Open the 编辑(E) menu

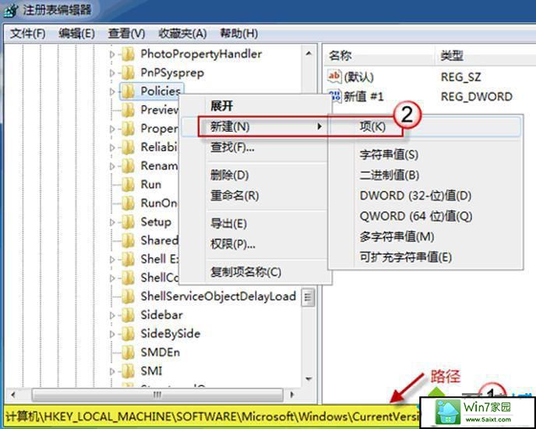pos(76,34)
